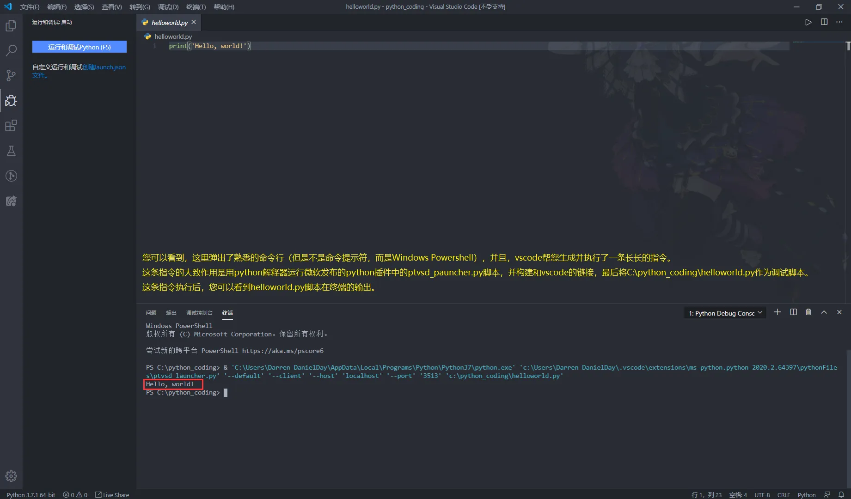Select the helloworld.py editor tab
This screenshot has height=499, width=851.
pyautogui.click(x=169, y=23)
